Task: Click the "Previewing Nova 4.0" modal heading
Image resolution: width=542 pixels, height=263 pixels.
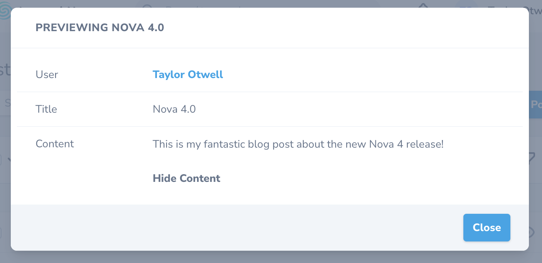Action: pos(100,28)
